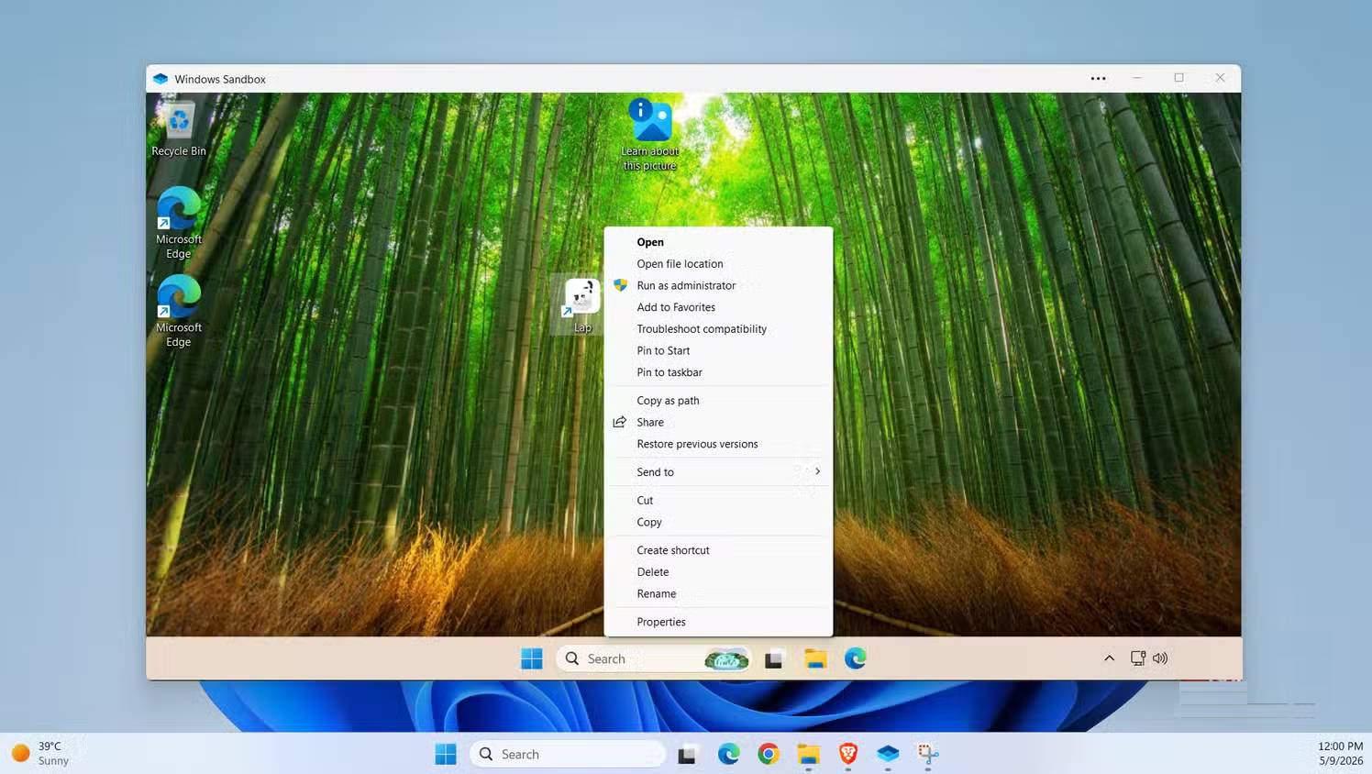Open File Explorer from the Sandbox taskbar
The image size is (1372, 774).
click(x=815, y=658)
